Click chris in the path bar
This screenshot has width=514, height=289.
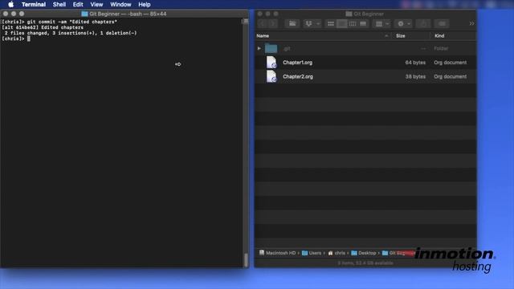point(337,253)
